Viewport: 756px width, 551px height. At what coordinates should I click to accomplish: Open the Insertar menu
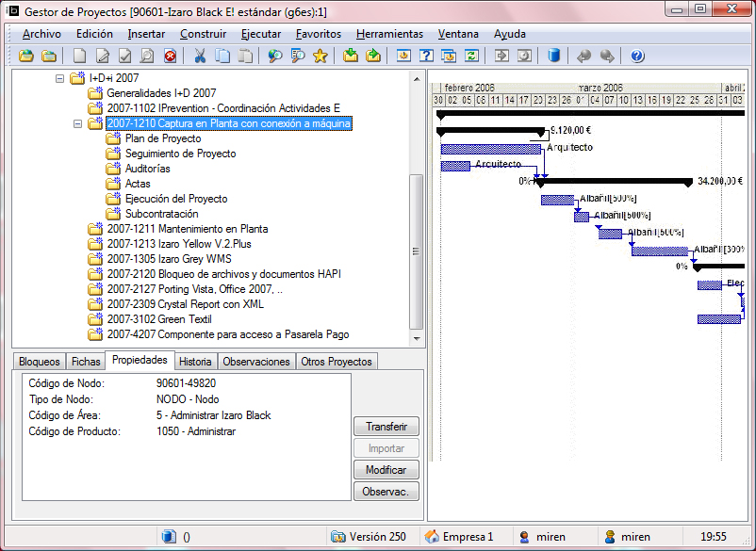point(146,34)
